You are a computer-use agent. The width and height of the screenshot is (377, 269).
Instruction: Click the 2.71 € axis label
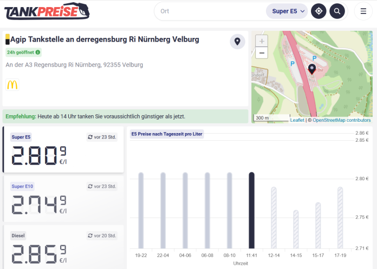coord(362,248)
